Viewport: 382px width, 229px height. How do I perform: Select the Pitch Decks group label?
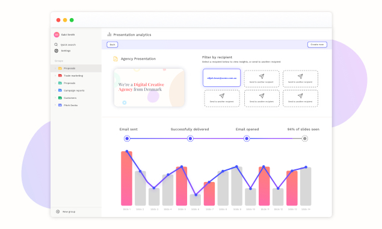coord(70,105)
